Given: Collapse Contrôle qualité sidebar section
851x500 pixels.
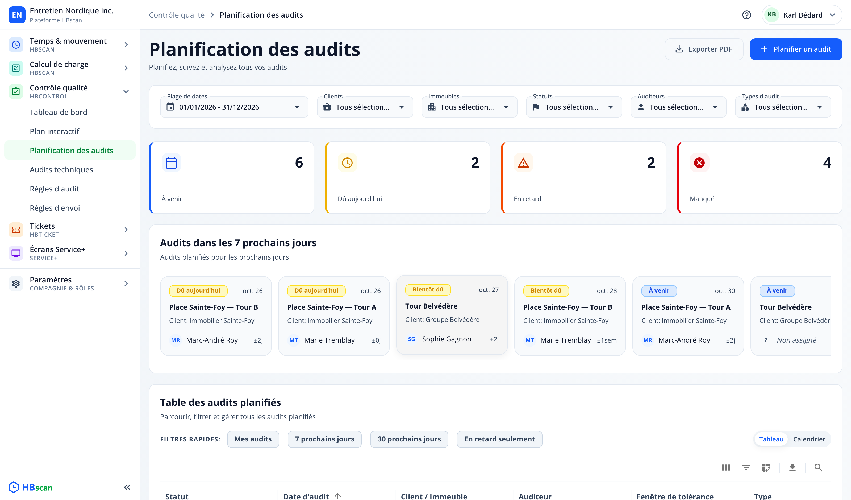Looking at the screenshot, I should (70, 91).
